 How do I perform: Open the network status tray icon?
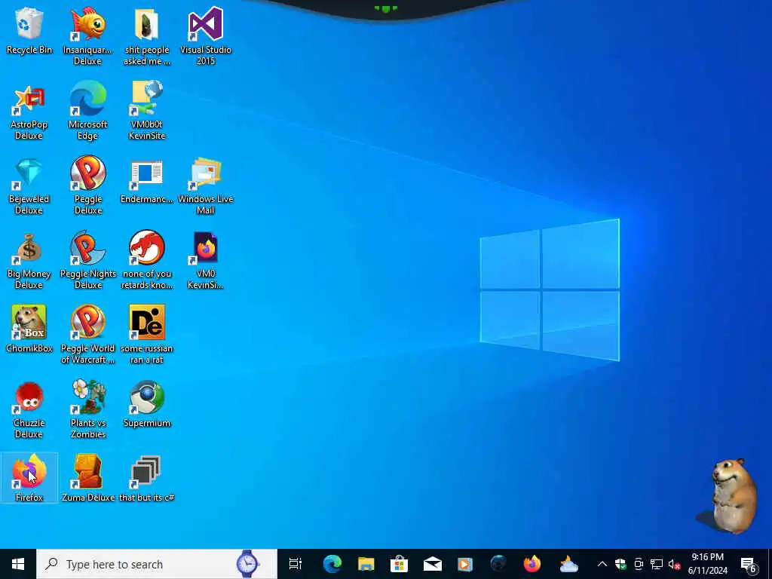pyautogui.click(x=657, y=564)
